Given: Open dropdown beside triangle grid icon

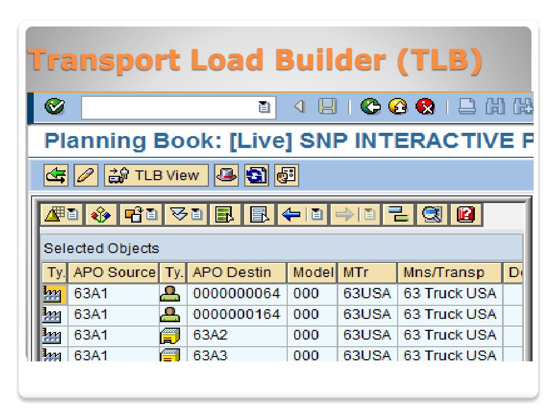Looking at the screenshot, I should coord(73,214).
